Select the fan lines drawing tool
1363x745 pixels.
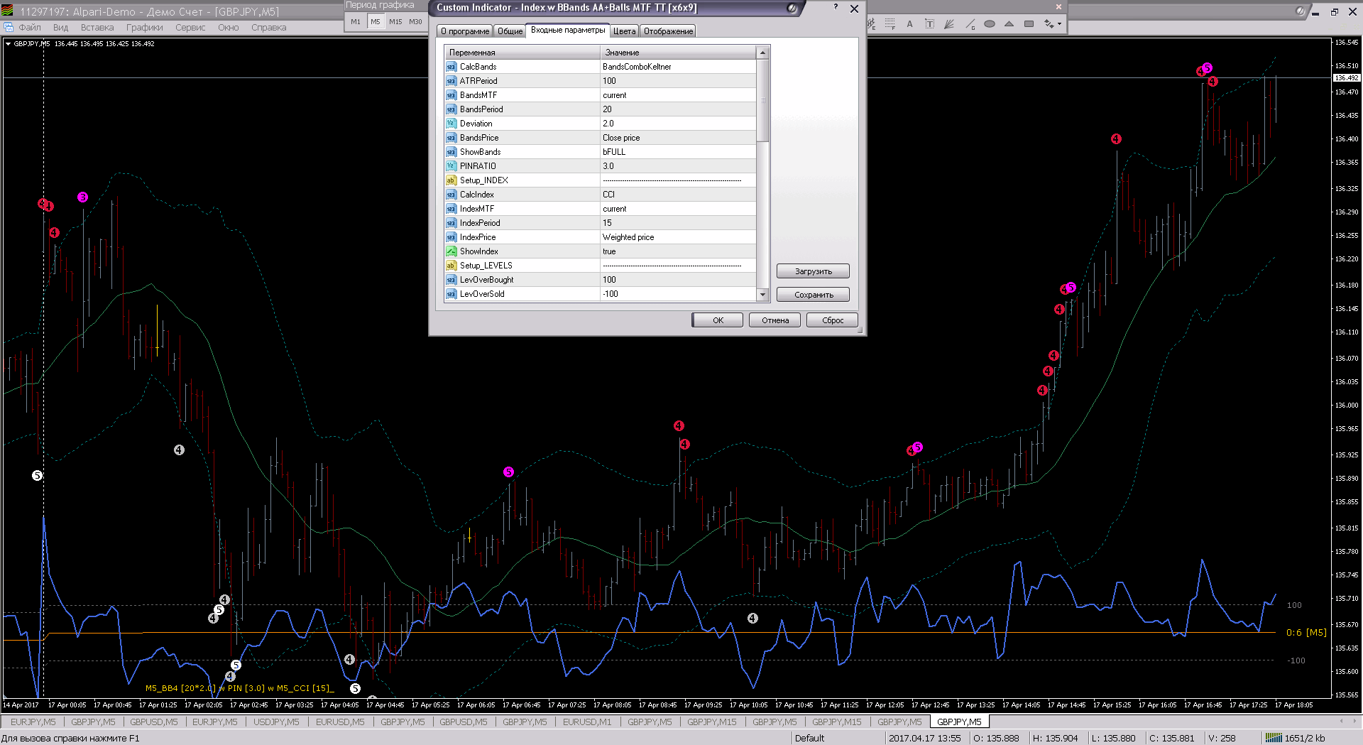[949, 24]
